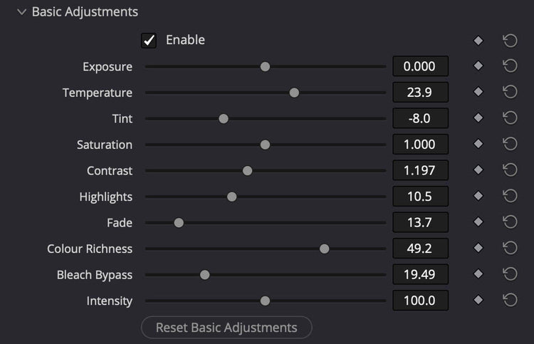Viewport: 534px width, 344px height.
Task: Click the Temperature slider handle
Action: pyautogui.click(x=294, y=93)
